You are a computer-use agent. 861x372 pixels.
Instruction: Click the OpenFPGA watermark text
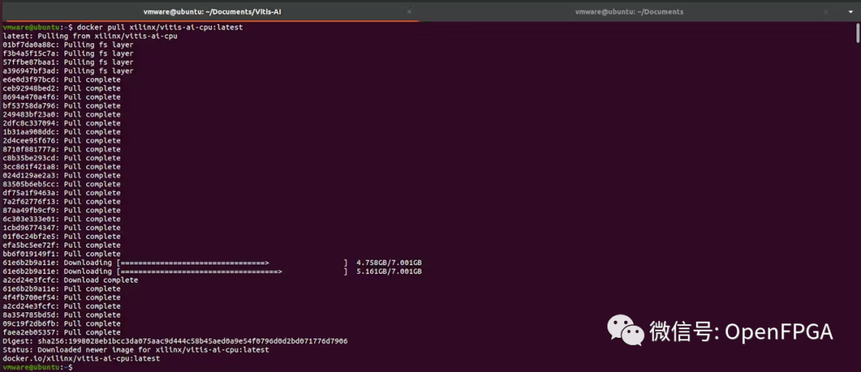[x=741, y=330]
